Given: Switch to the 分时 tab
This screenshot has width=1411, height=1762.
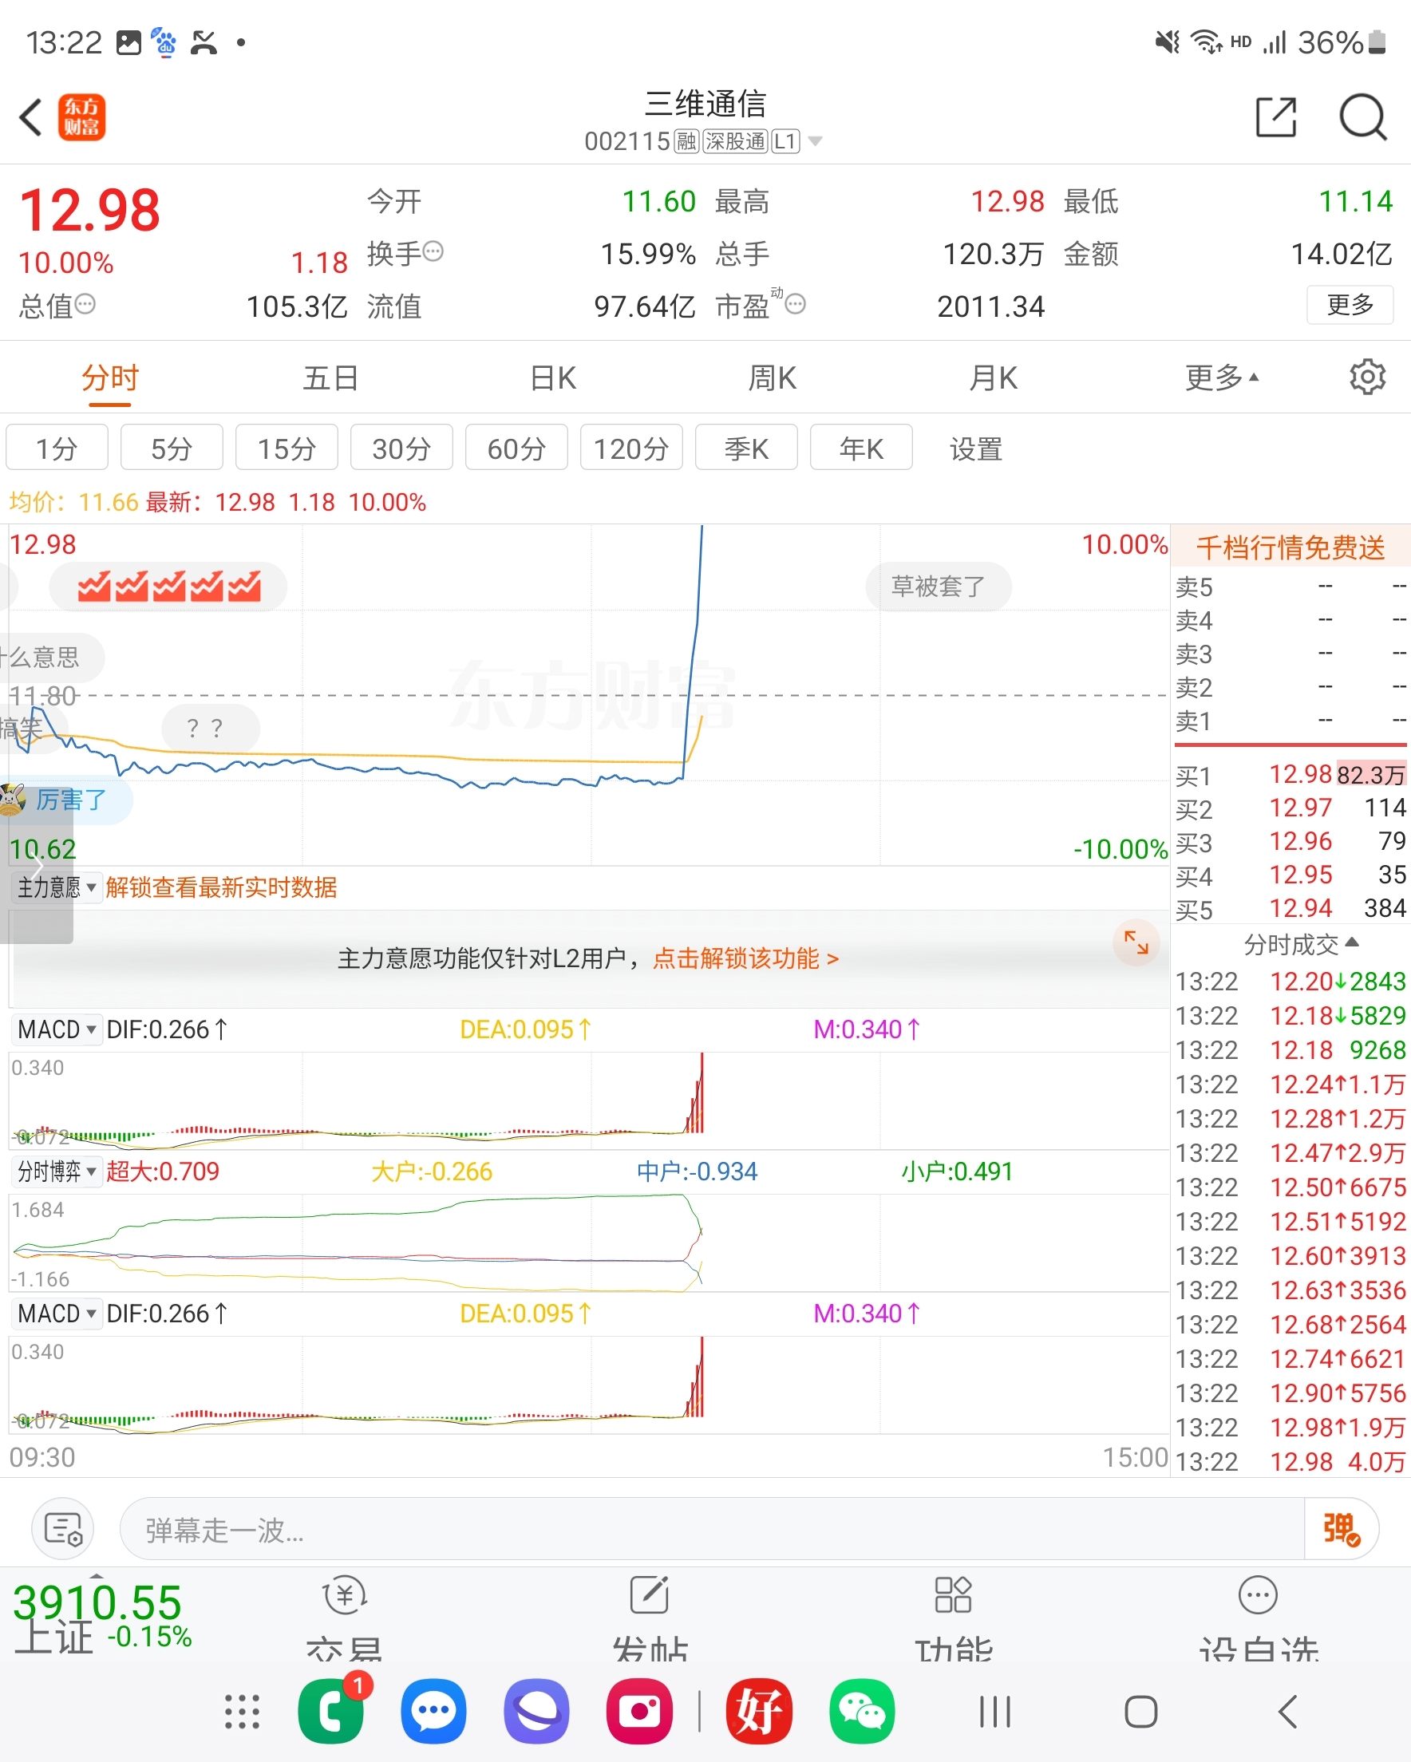Looking at the screenshot, I should [x=110, y=378].
